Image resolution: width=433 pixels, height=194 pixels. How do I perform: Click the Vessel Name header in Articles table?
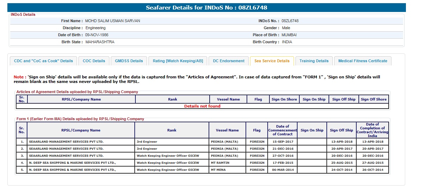point(228,99)
